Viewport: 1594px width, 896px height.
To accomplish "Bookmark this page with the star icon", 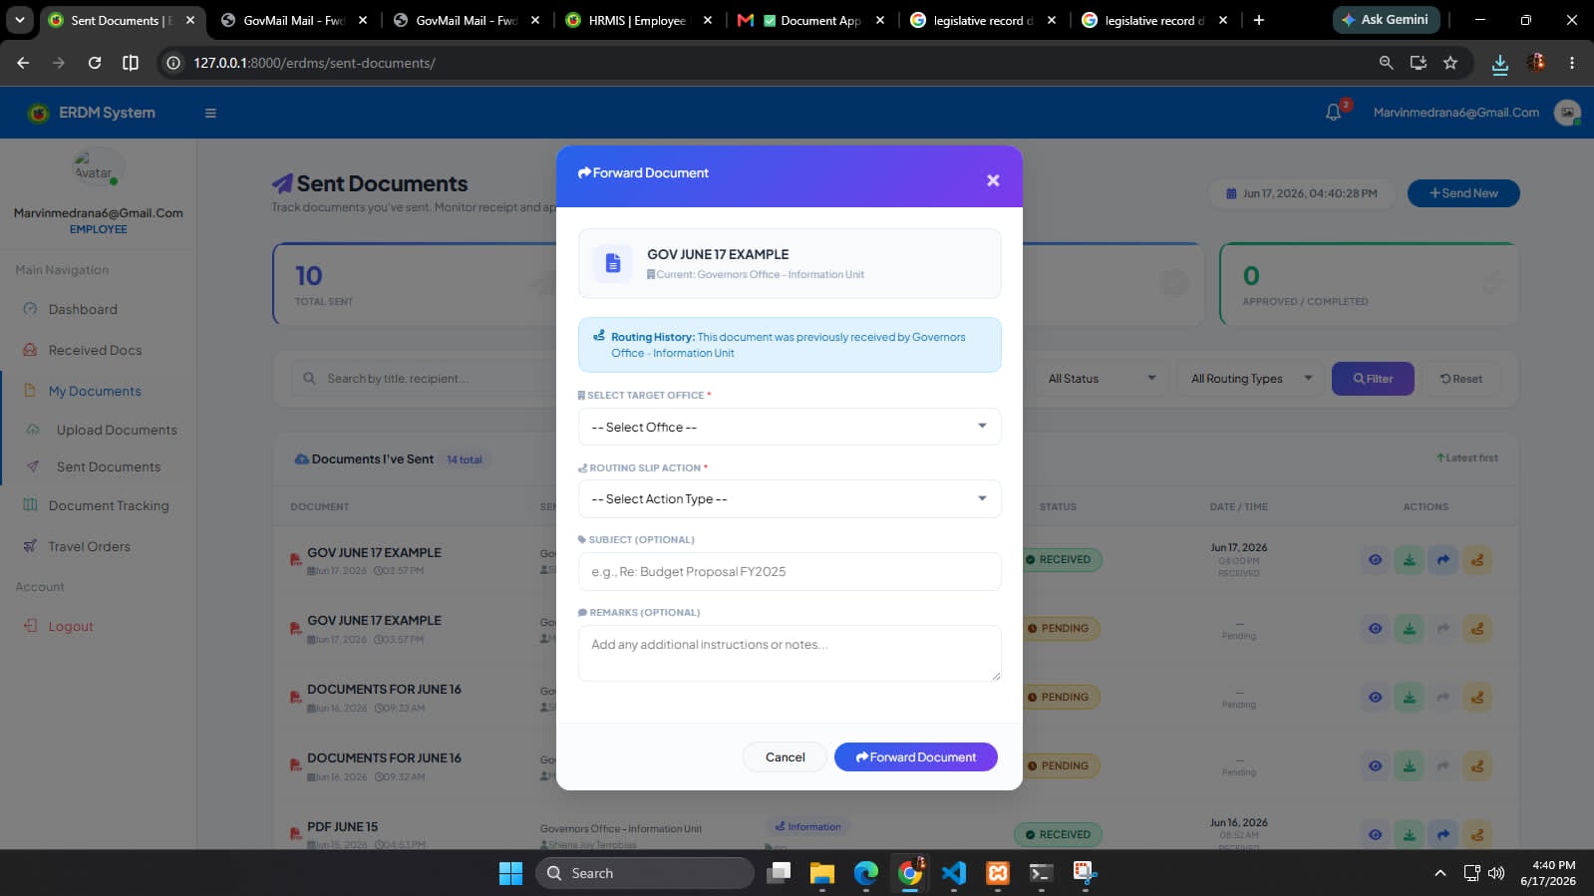I will tap(1450, 63).
